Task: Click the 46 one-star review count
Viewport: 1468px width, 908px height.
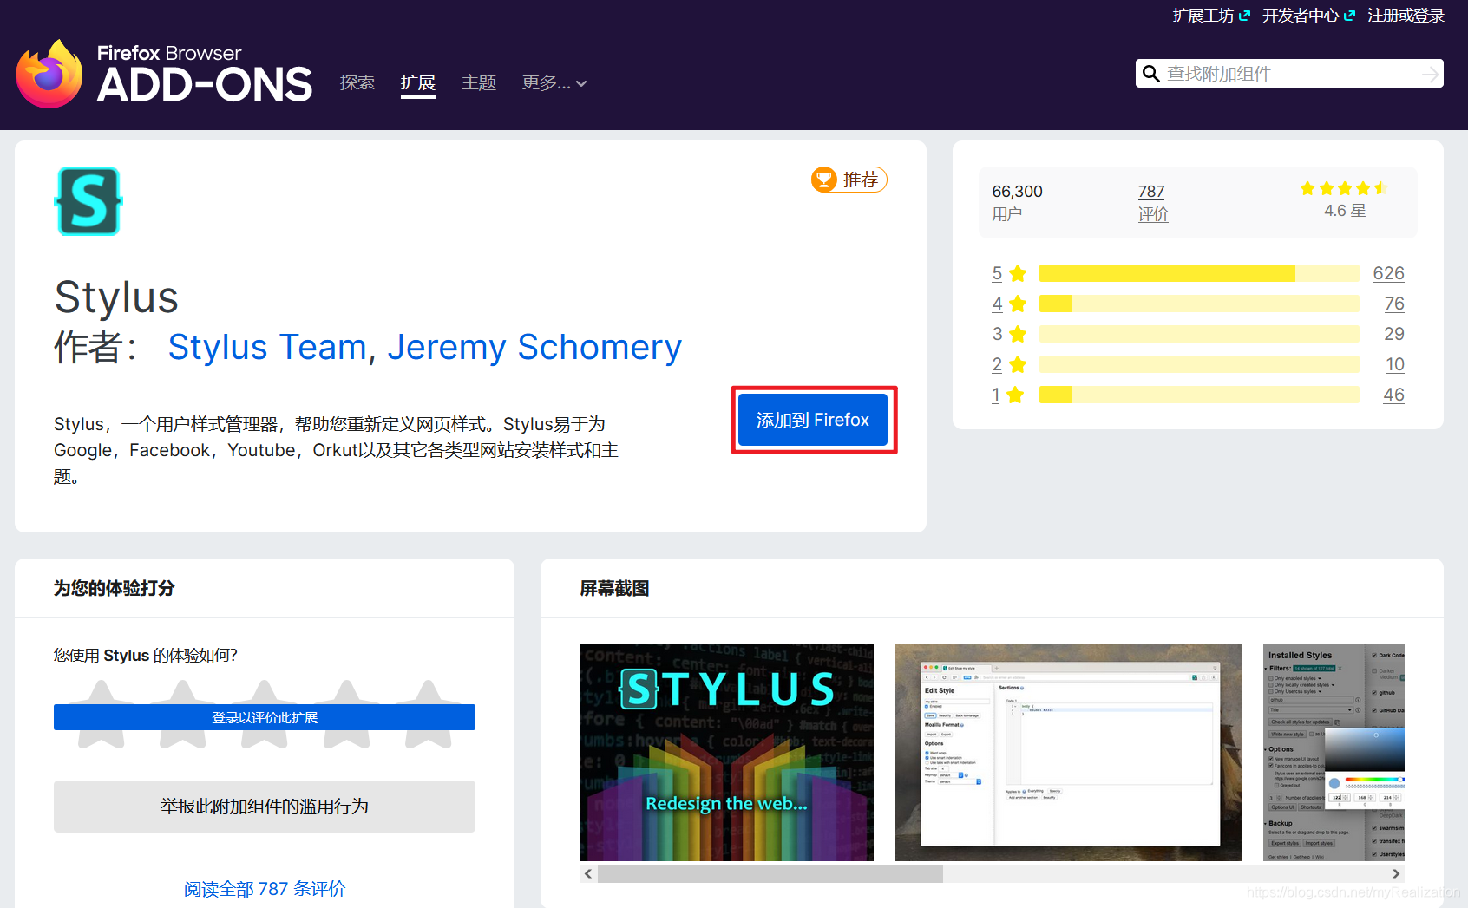Action: click(x=1393, y=395)
